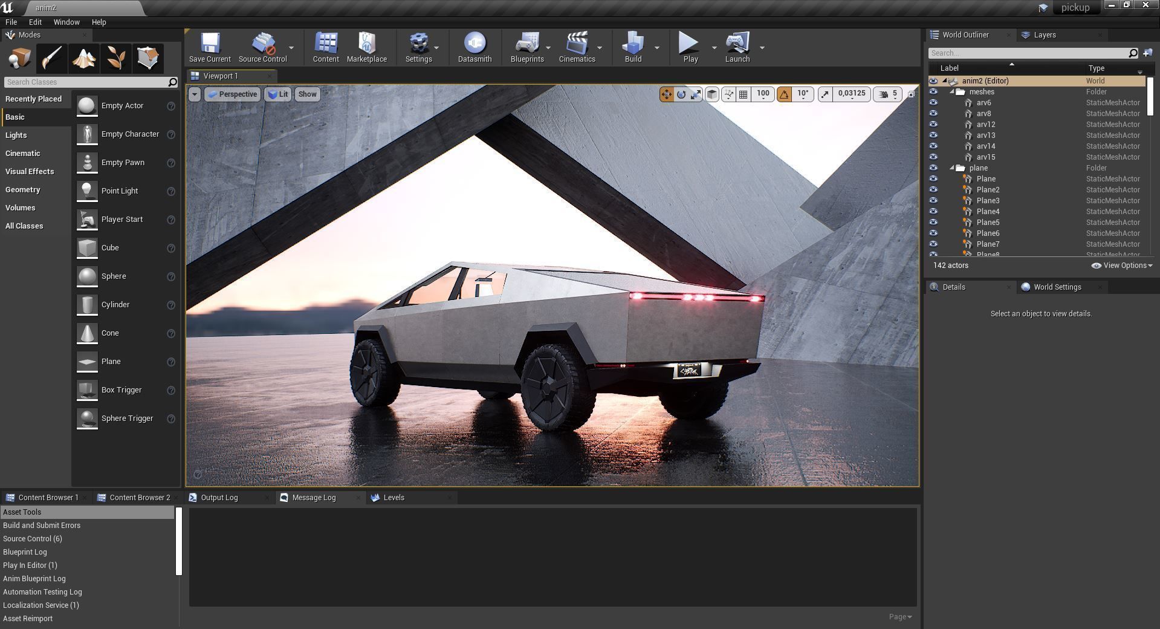Open the Lit view mode button
The height and width of the screenshot is (629, 1160).
pyautogui.click(x=277, y=94)
